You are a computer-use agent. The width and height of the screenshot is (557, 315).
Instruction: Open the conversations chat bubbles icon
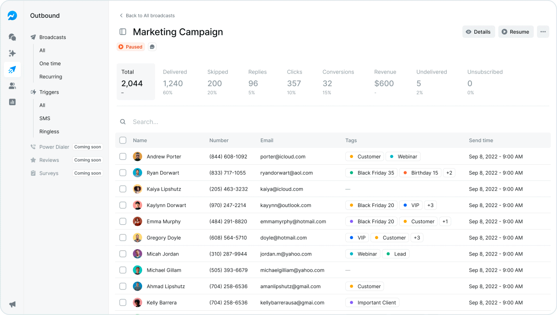(x=12, y=37)
